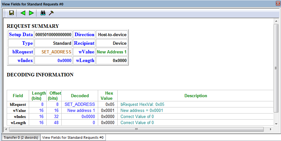Click the Description column header
281x141 pixels.
(x=196, y=96)
